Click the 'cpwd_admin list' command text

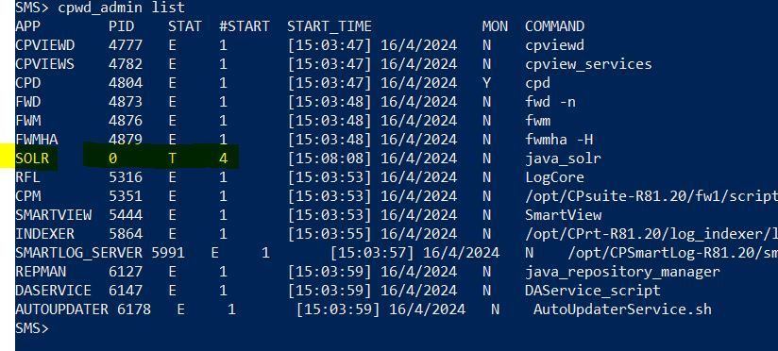point(121,8)
